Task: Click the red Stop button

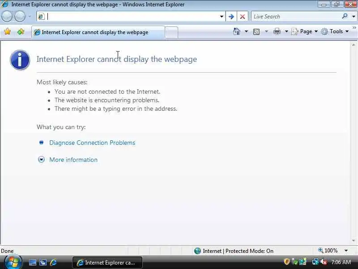Action: click(x=243, y=17)
